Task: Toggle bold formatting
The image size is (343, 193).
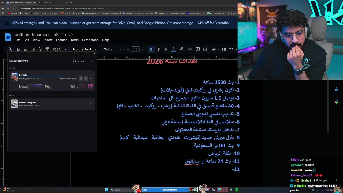Action: pos(151,49)
